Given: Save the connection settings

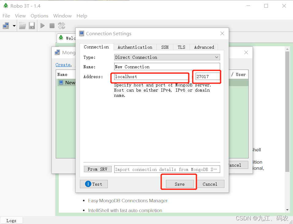Looking at the screenshot, I should click(180, 184).
